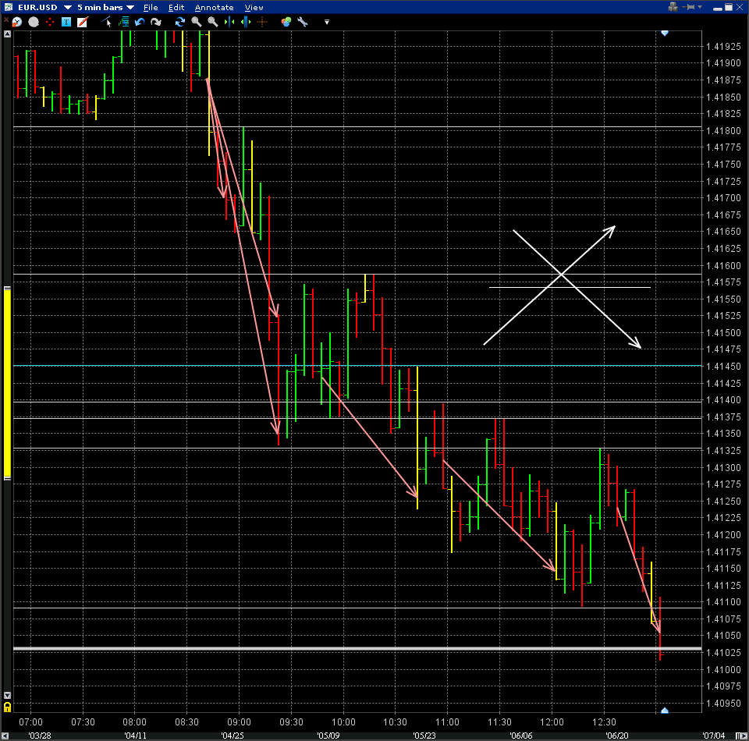Open the chart colors icon
This screenshot has height=741, width=749.
coord(286,22)
